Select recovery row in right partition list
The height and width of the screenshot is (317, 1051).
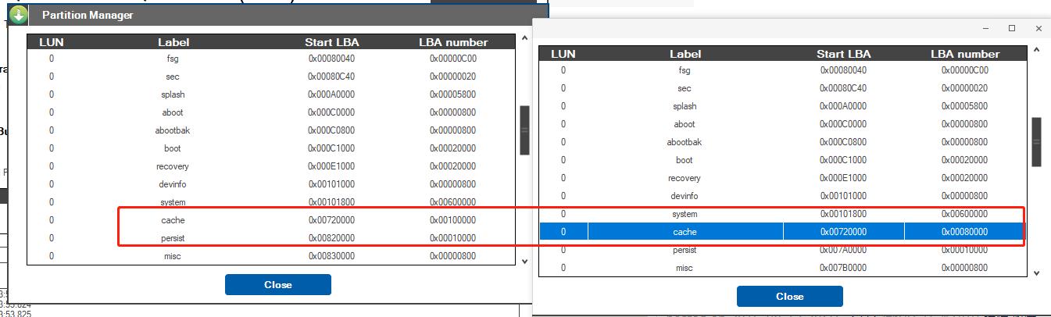coord(783,178)
